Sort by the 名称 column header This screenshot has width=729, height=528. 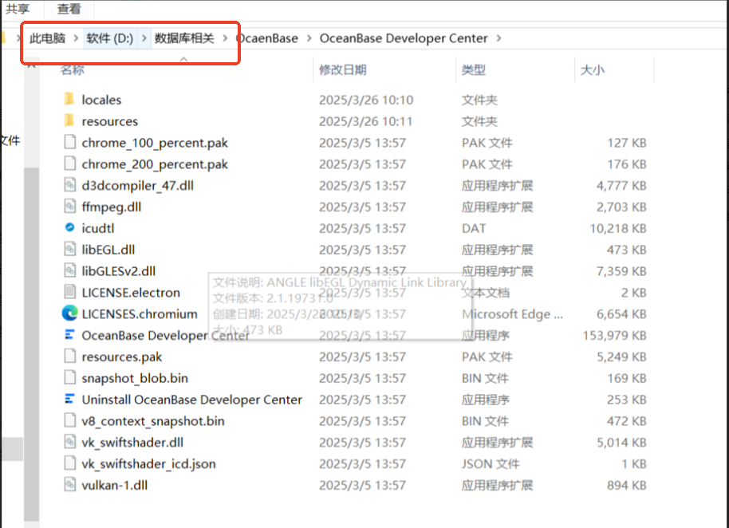[72, 69]
